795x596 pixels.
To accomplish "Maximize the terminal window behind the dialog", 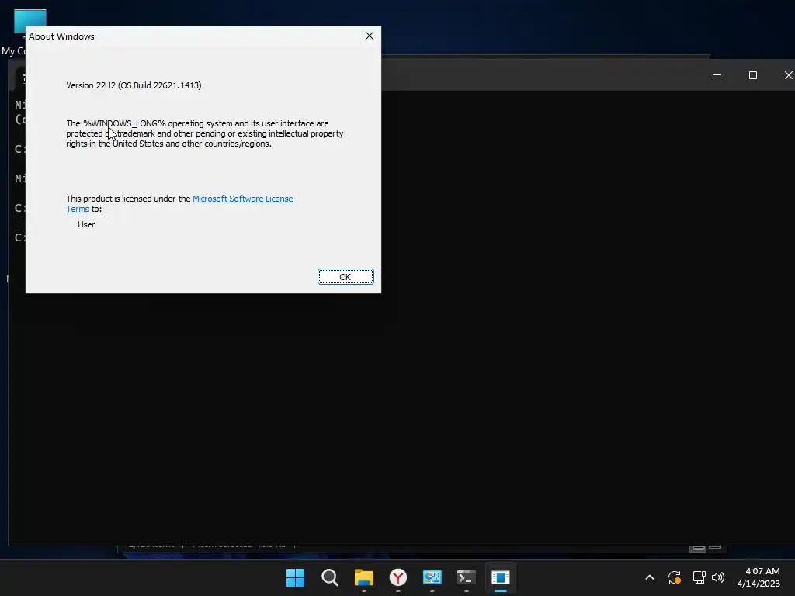I will coord(753,75).
